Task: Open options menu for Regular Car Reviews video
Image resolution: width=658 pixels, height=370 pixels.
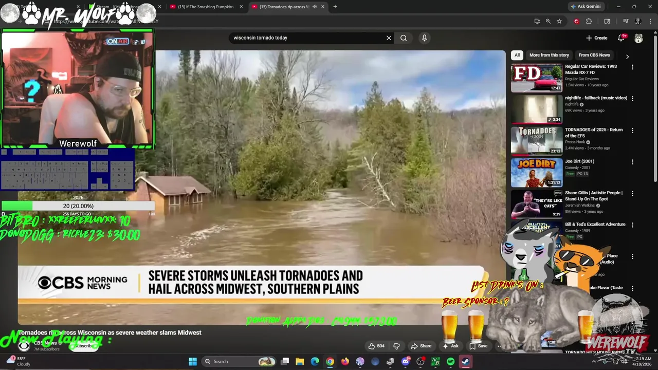Action: (632, 67)
